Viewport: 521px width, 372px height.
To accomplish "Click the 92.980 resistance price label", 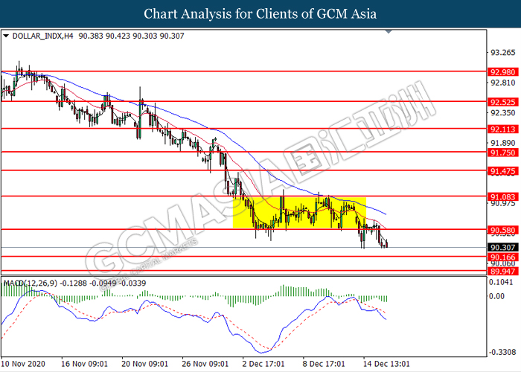I will point(502,72).
